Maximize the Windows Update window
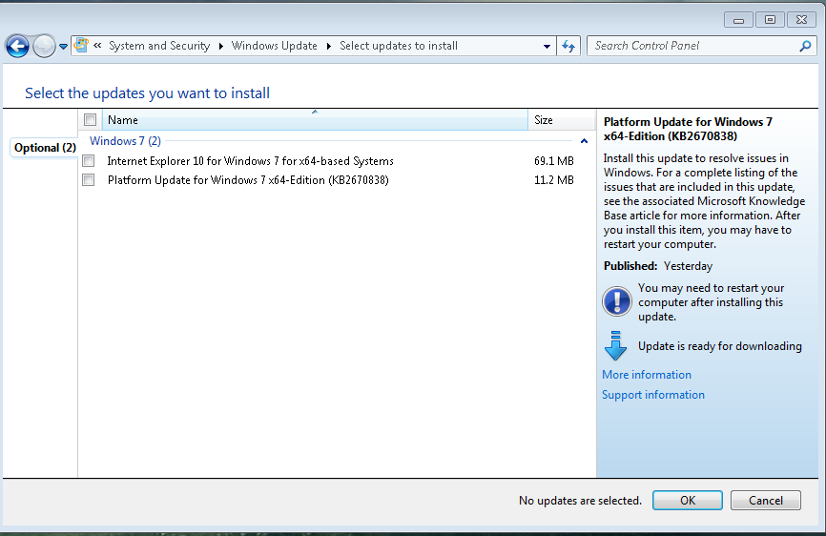The image size is (826, 536). click(x=770, y=20)
